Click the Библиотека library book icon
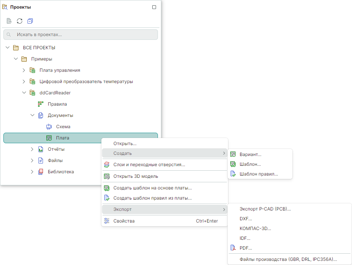The width and height of the screenshot is (352, 265). click(x=41, y=172)
